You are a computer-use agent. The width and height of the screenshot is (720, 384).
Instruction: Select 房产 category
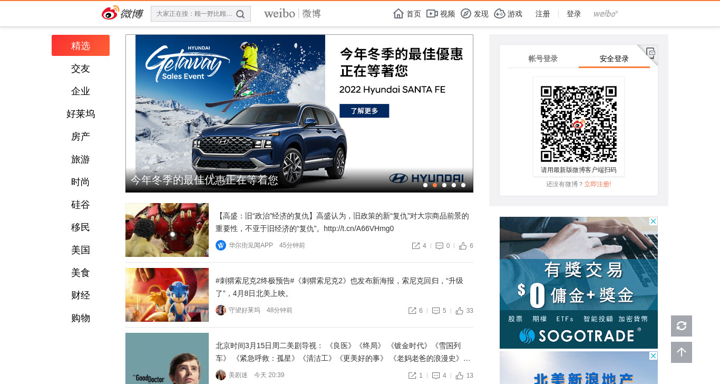tap(81, 137)
